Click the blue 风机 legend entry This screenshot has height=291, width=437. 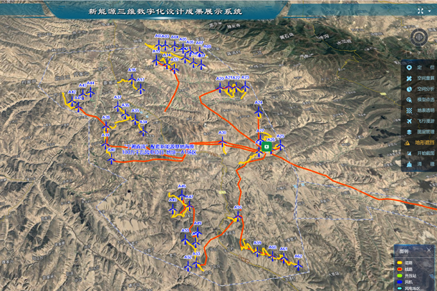coord(407,283)
